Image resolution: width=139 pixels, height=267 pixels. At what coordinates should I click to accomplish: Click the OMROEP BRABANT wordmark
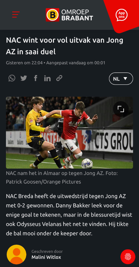tap(77, 15)
